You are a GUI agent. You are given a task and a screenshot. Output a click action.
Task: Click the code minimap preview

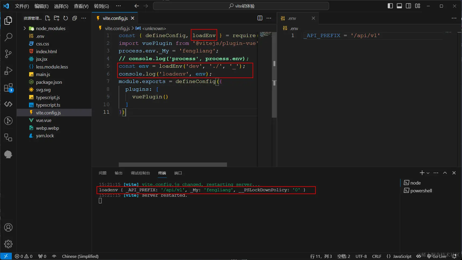(265, 34)
